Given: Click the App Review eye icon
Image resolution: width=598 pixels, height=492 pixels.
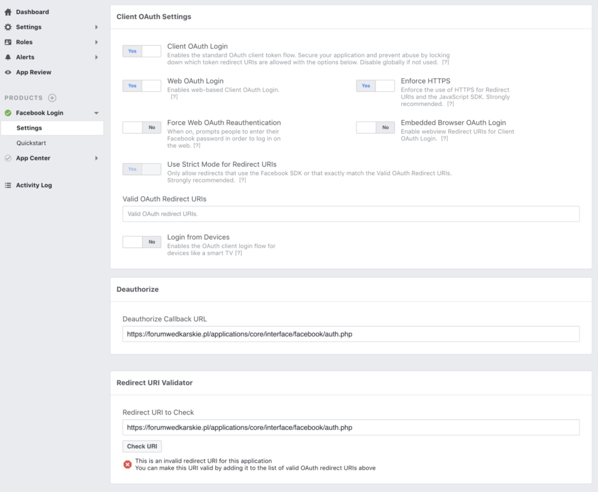Looking at the screenshot, I should [8, 72].
